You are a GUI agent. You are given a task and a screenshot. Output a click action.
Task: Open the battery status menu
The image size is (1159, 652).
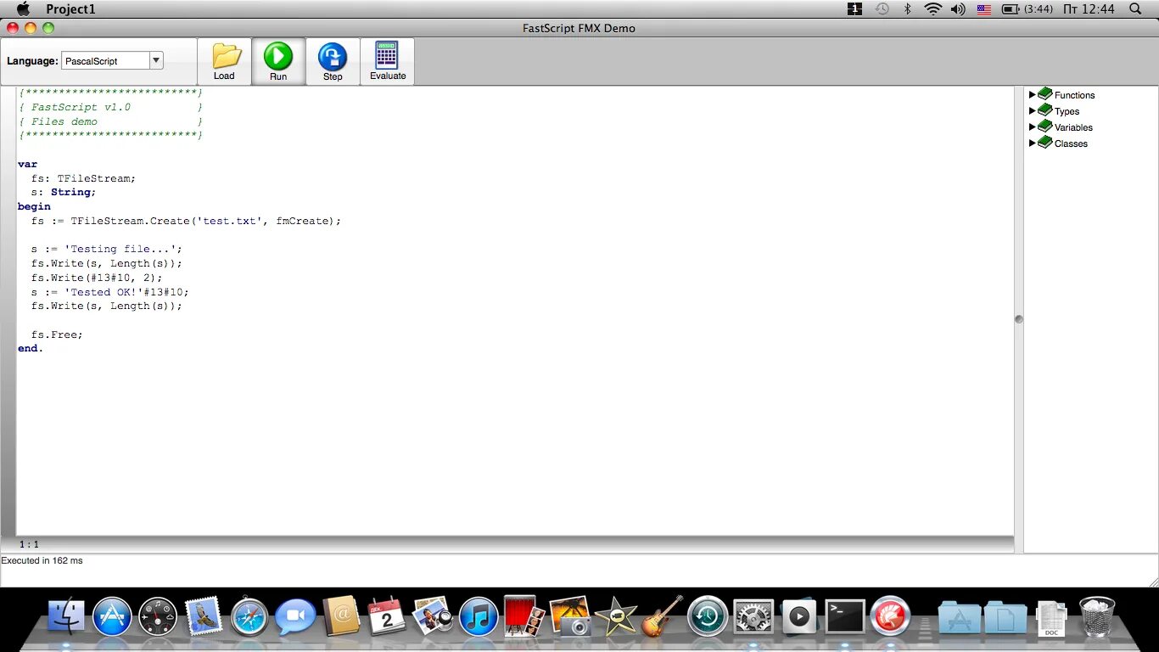coord(1027,8)
